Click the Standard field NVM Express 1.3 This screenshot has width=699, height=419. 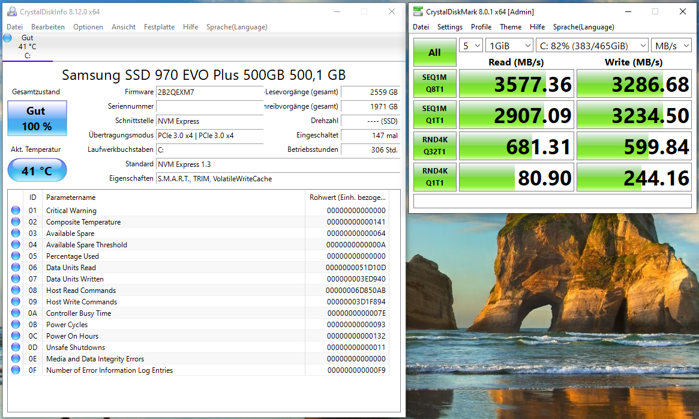pyautogui.click(x=278, y=164)
